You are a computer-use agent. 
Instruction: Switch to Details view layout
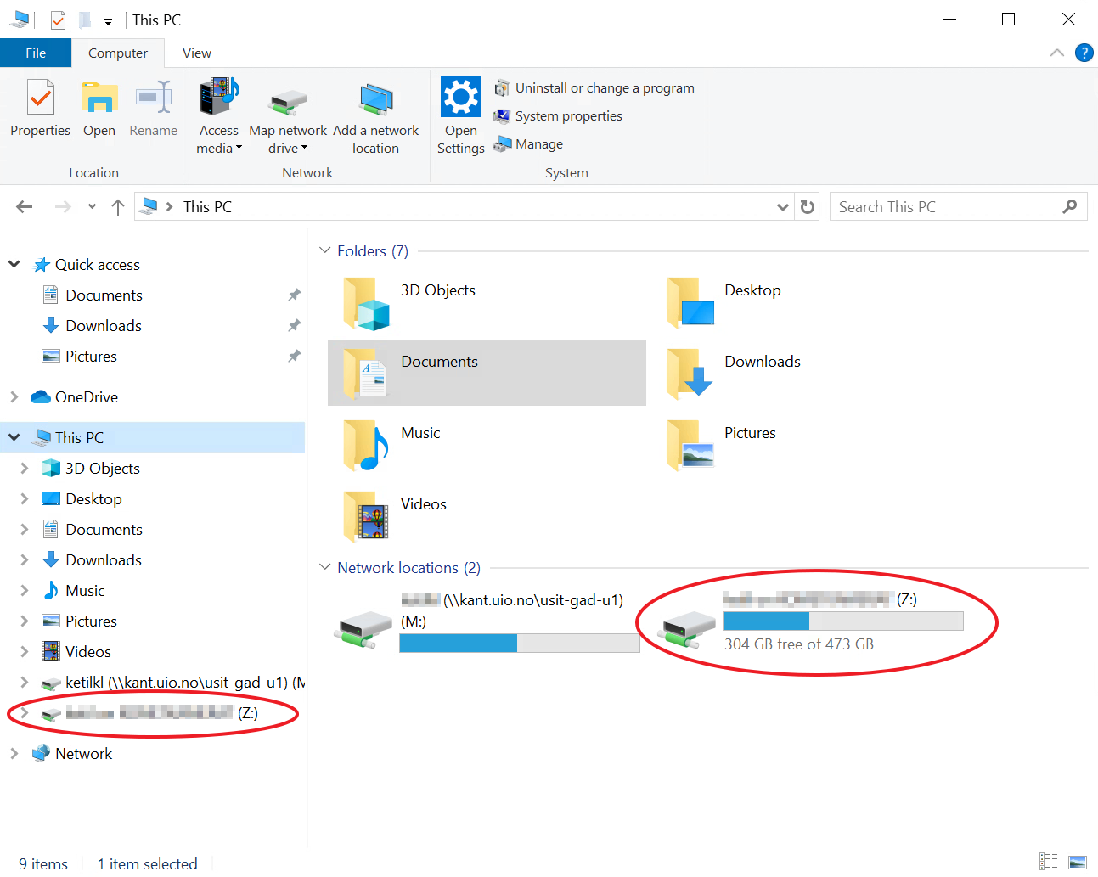1049,862
